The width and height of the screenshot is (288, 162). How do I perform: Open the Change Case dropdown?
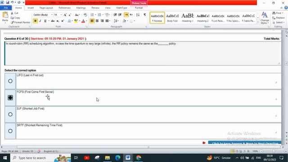click(x=77, y=15)
